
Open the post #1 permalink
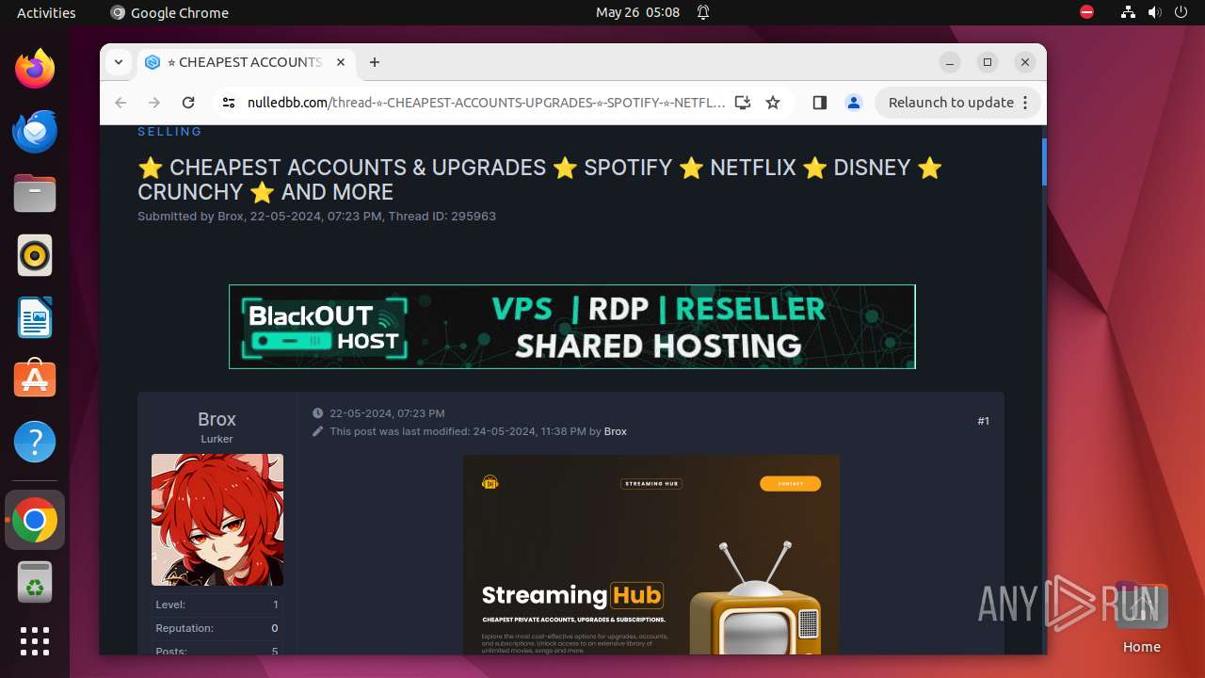click(x=983, y=421)
